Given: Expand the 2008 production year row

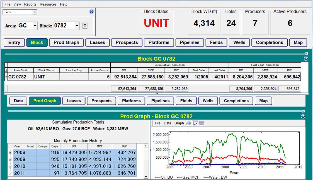Looking at the screenshot, I should pyautogui.click(x=10, y=152).
